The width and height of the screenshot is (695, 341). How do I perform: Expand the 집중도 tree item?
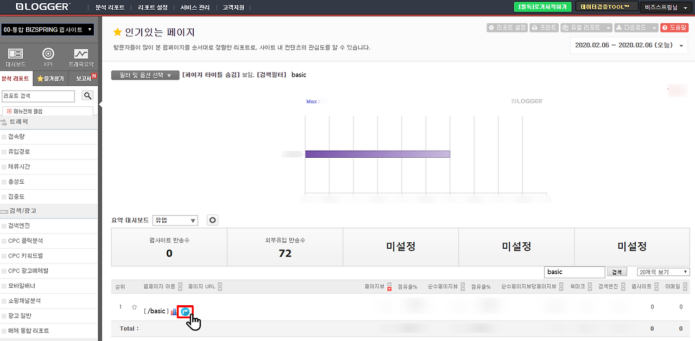(x=4, y=197)
